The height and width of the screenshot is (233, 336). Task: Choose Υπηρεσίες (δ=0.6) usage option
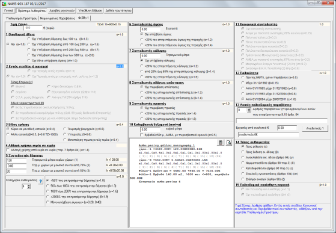point(78,134)
